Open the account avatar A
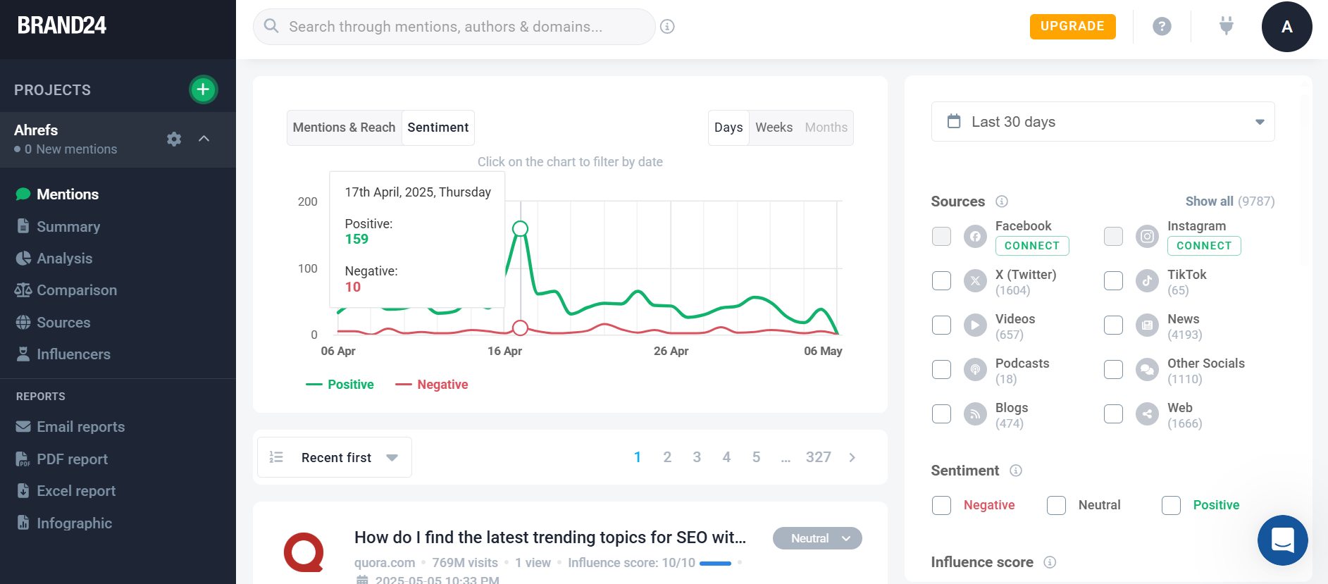Image resolution: width=1328 pixels, height=584 pixels. pyautogui.click(x=1286, y=27)
